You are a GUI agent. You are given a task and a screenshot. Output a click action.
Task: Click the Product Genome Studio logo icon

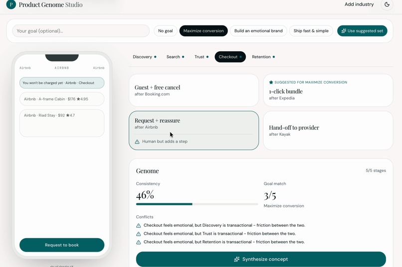click(11, 4)
